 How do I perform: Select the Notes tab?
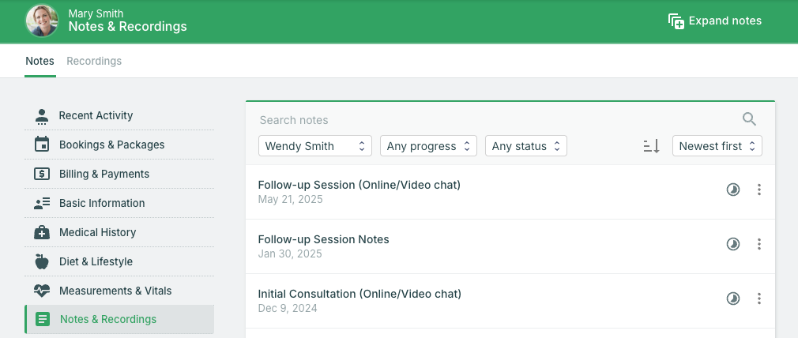(x=40, y=61)
